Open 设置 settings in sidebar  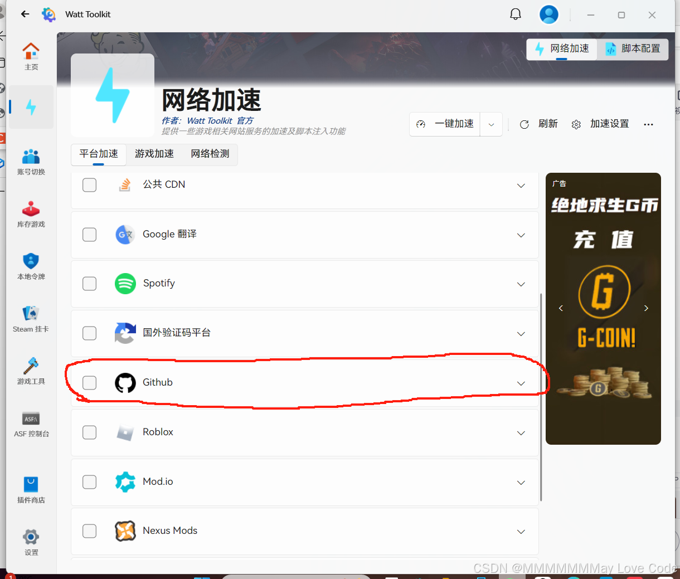[31, 543]
